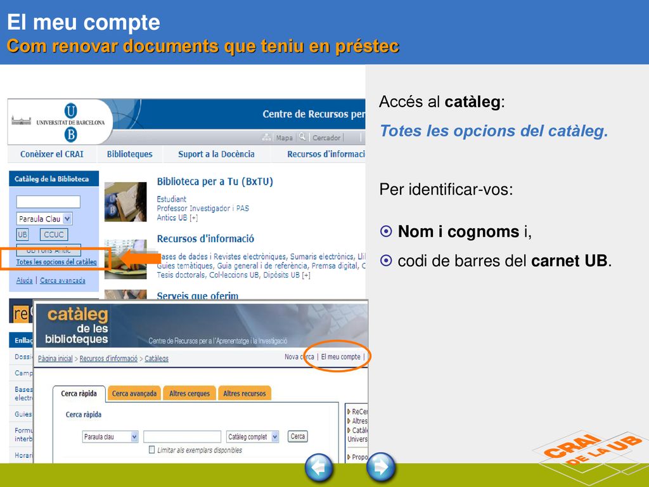Select the Cerca ràpida tab
The width and height of the screenshot is (649, 487).
pyautogui.click(x=79, y=393)
